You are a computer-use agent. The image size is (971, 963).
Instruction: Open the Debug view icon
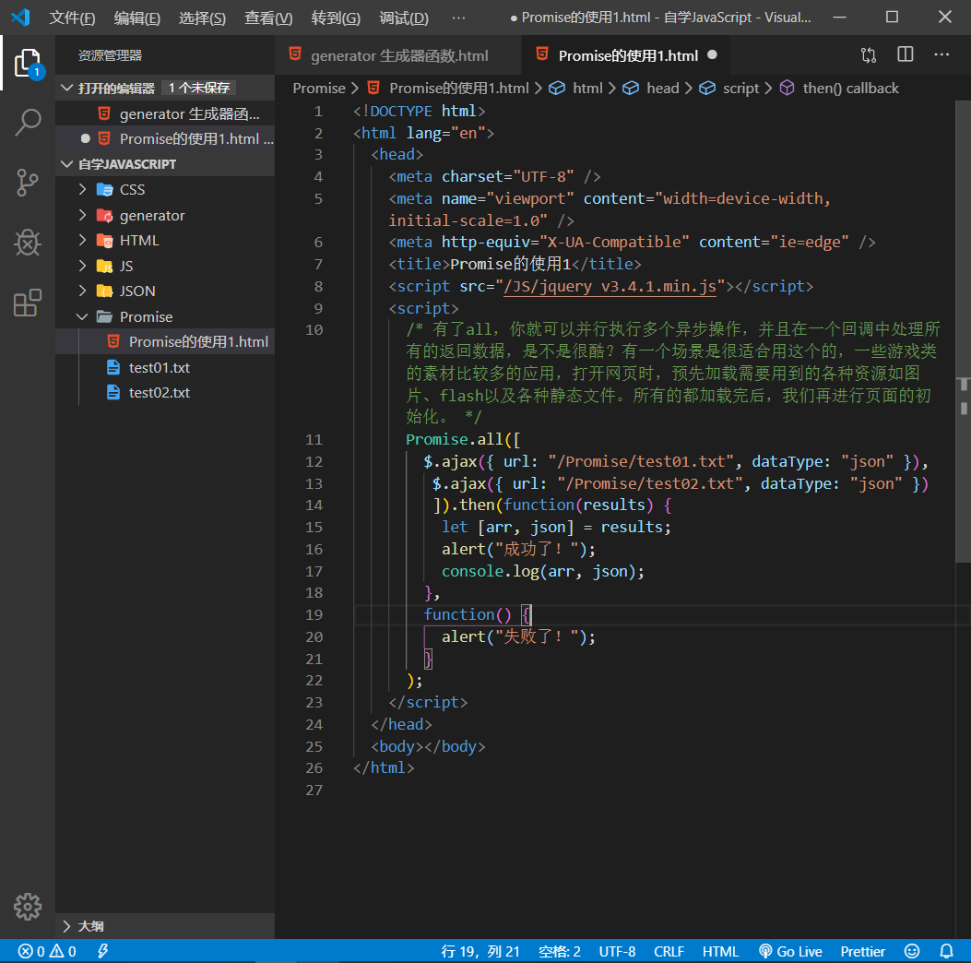click(28, 243)
